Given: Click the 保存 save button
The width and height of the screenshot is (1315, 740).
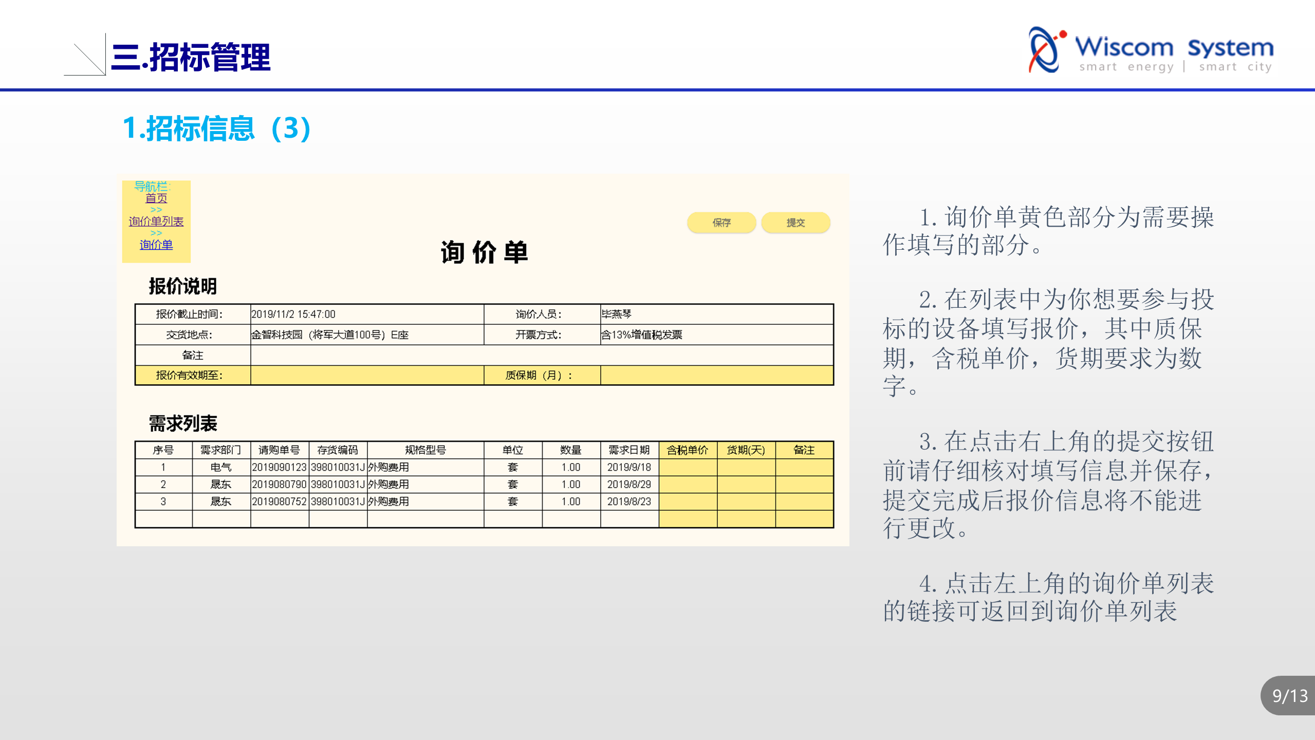Looking at the screenshot, I should point(721,223).
